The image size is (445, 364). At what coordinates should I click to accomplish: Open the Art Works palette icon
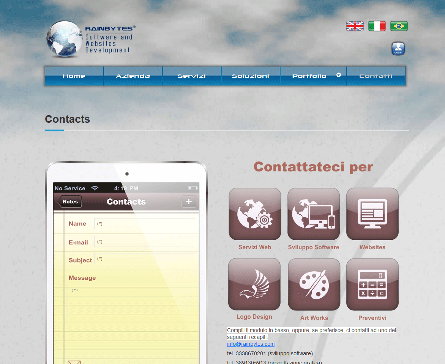[314, 285]
